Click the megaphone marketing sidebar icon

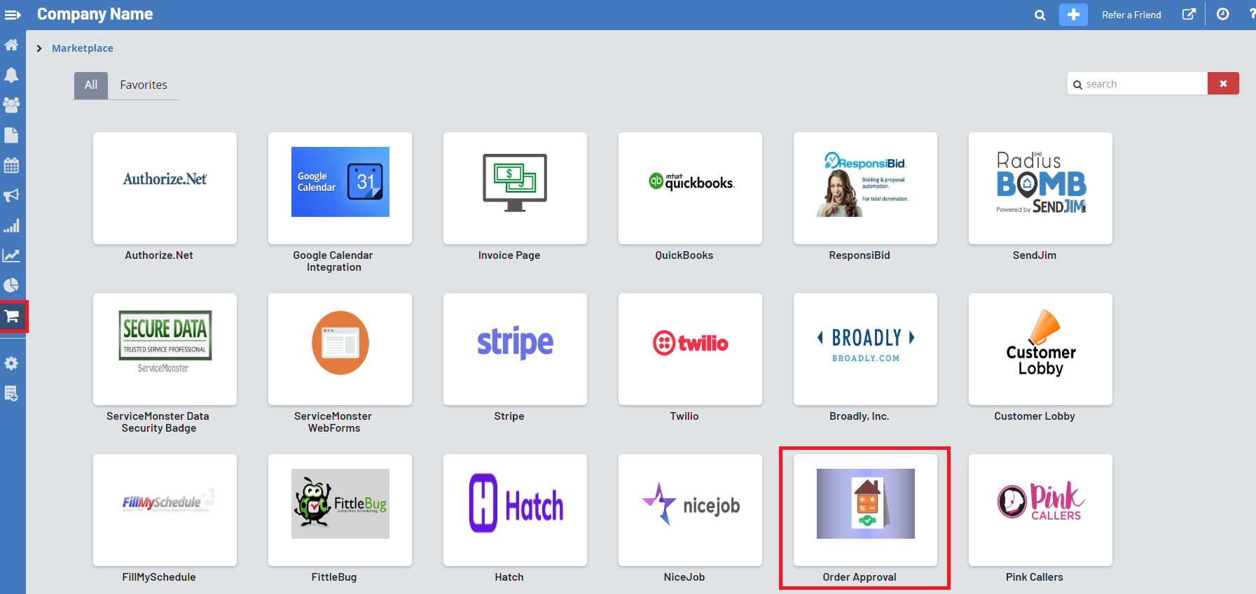click(11, 195)
